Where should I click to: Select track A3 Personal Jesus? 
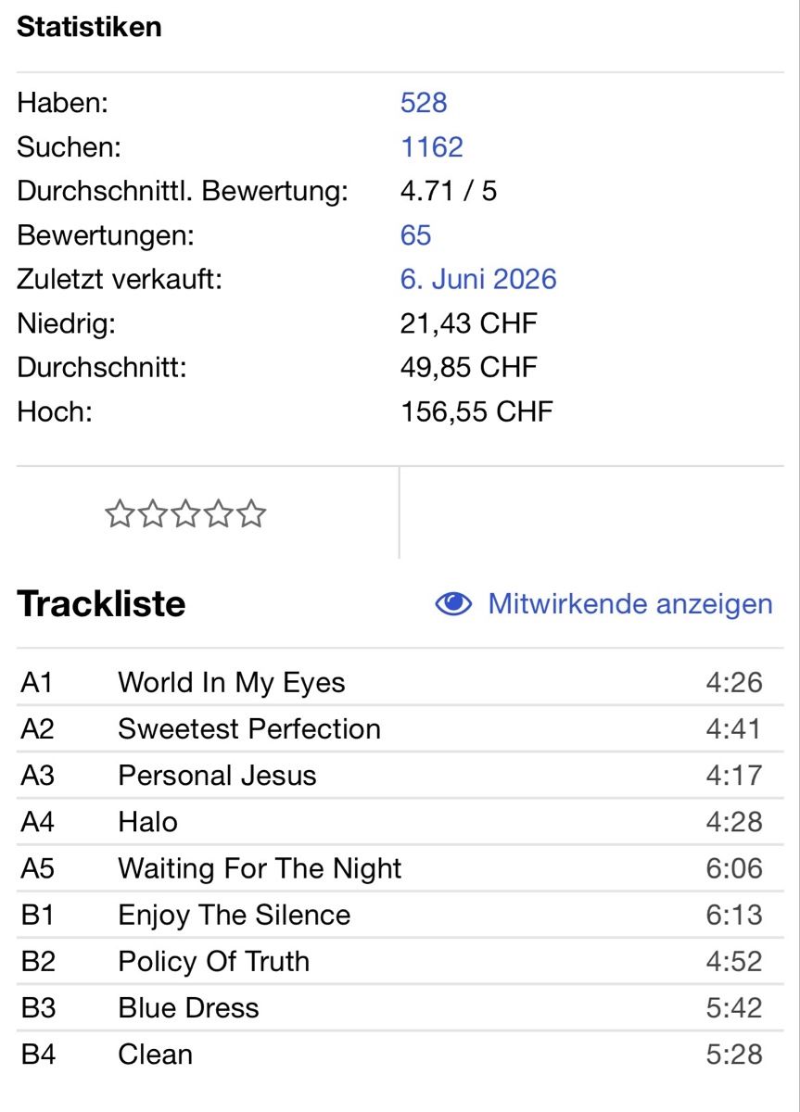coord(400,776)
